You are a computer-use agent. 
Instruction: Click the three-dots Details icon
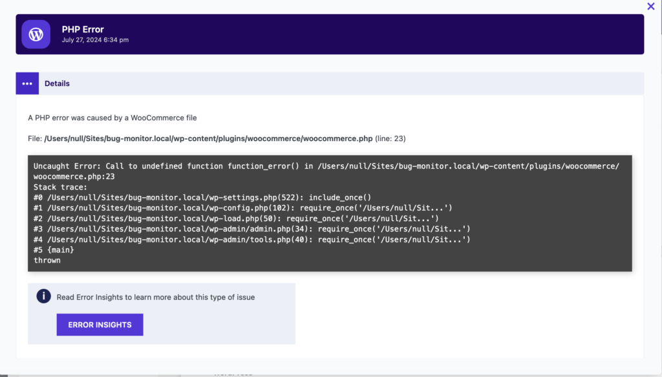click(x=27, y=83)
